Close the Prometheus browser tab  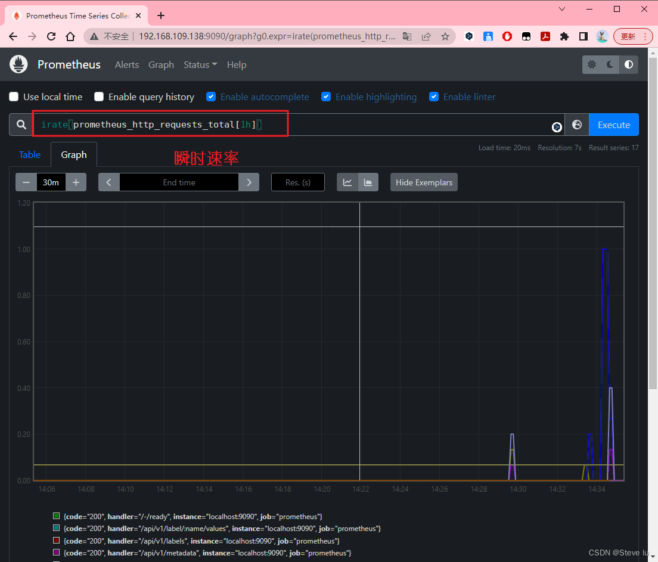coord(138,15)
